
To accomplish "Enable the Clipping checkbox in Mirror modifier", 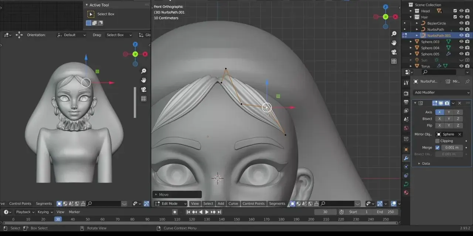I will pyautogui.click(x=438, y=141).
